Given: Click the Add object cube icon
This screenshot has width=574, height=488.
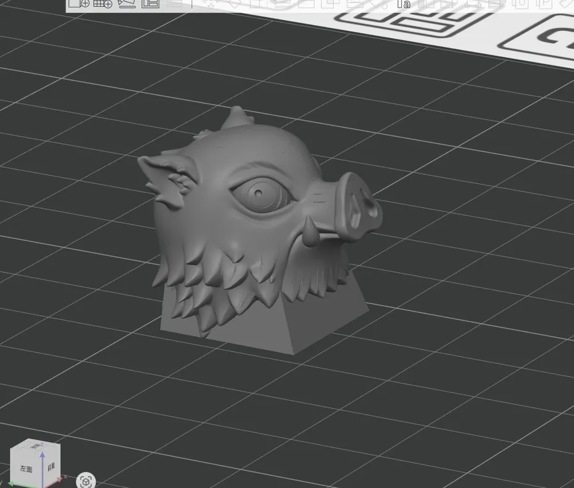Looking at the screenshot, I should pyautogui.click(x=79, y=3).
